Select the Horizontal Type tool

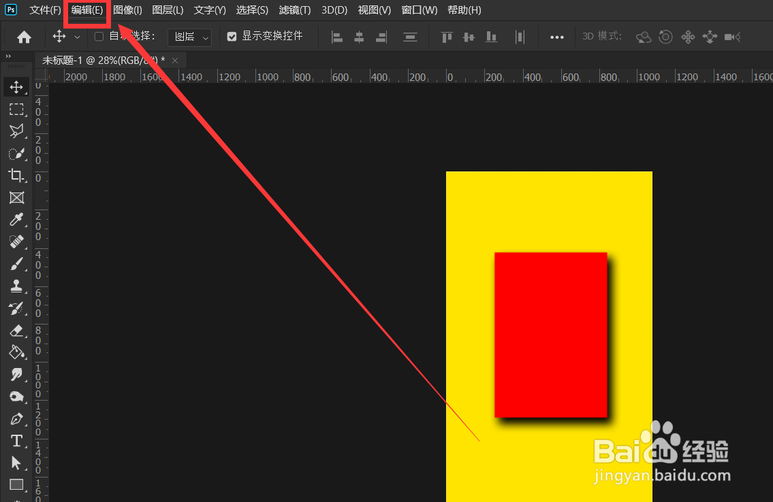(x=16, y=441)
